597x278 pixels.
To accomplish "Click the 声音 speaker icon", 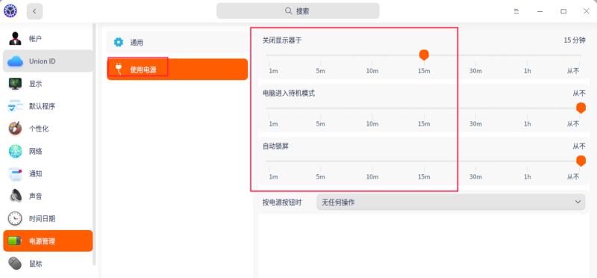I will pos(15,196).
